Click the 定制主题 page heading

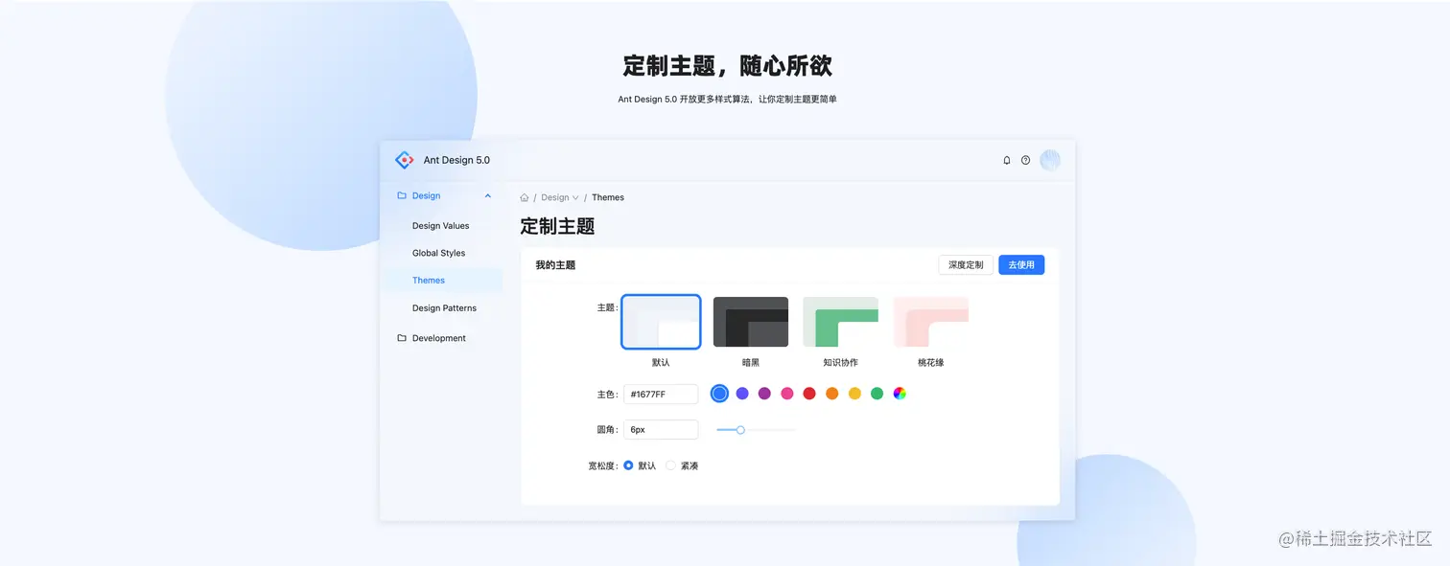(557, 227)
